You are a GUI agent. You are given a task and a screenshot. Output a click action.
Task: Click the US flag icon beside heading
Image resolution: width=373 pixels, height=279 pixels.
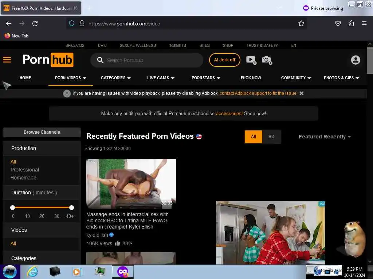click(x=199, y=137)
